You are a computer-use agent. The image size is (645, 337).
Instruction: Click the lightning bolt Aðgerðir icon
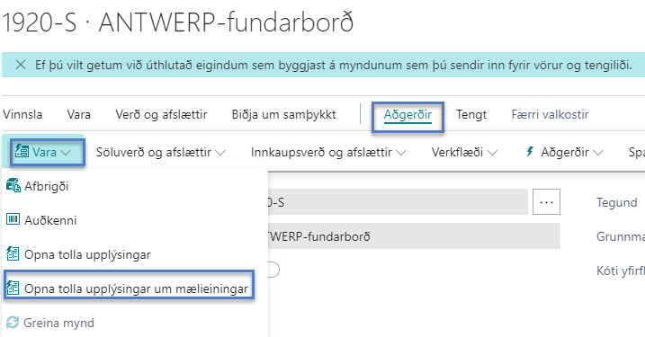(x=530, y=152)
